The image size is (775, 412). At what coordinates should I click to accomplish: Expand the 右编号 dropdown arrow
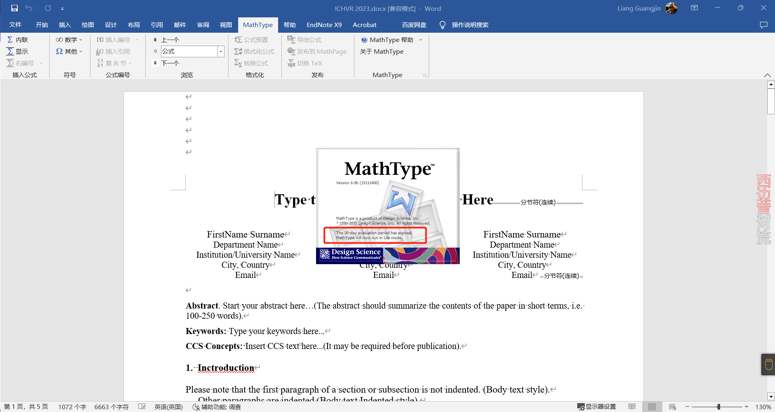(41, 63)
